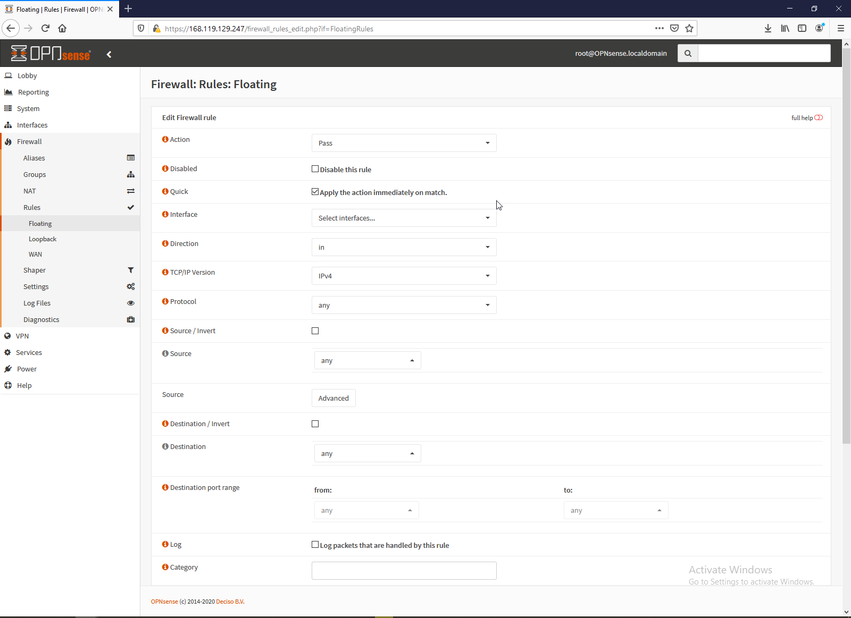Check the Source / Invert box

(315, 331)
